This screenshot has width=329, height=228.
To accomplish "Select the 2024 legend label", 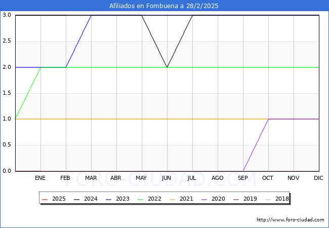I will 91,199.
